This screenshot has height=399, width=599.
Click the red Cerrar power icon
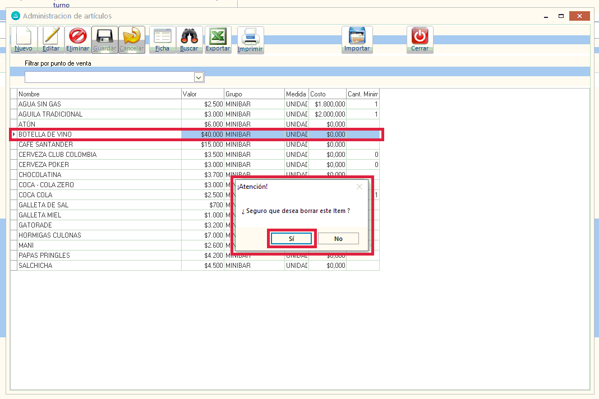420,37
